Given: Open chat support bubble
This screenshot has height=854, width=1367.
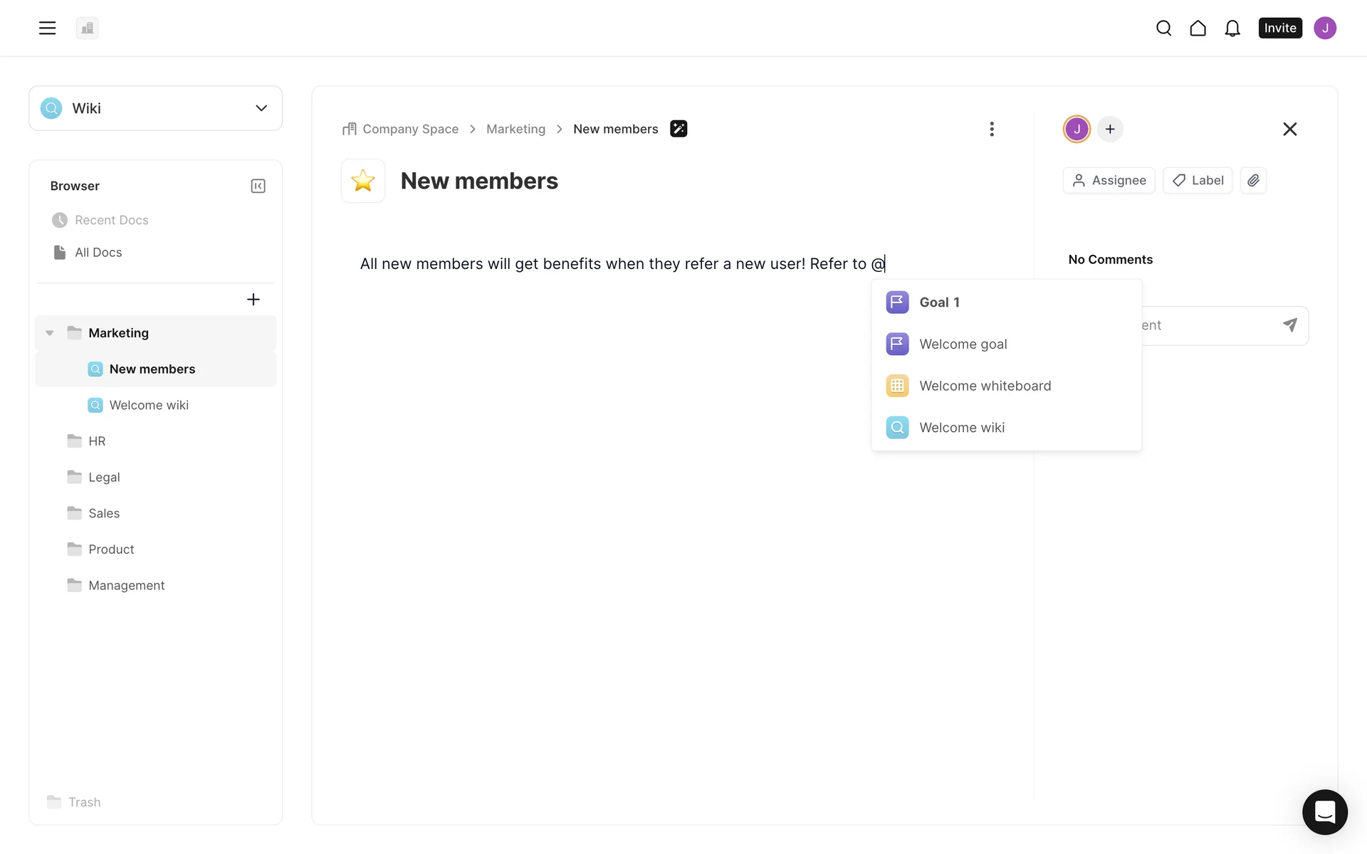Looking at the screenshot, I should (1324, 811).
